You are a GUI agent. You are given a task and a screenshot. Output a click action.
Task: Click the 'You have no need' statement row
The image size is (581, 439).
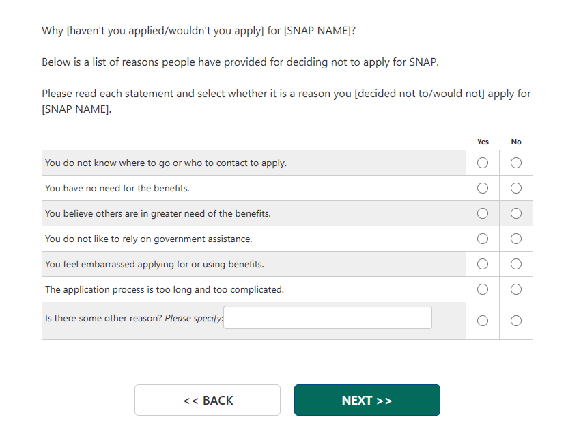117,188
